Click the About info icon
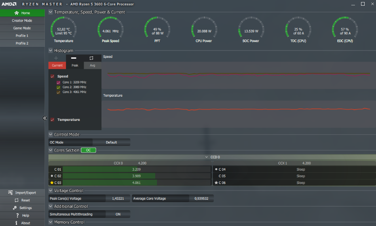The image size is (376, 226). tap(16, 223)
